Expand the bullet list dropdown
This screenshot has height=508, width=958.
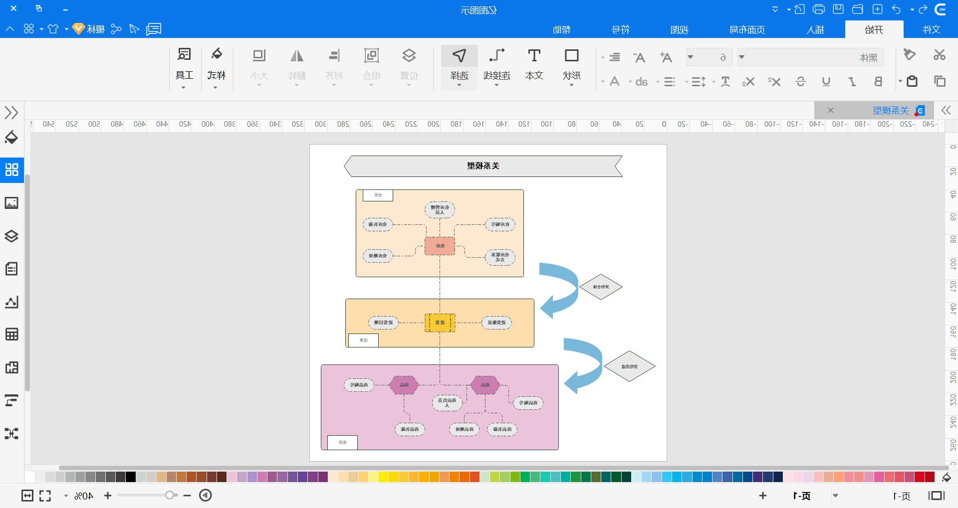point(658,82)
